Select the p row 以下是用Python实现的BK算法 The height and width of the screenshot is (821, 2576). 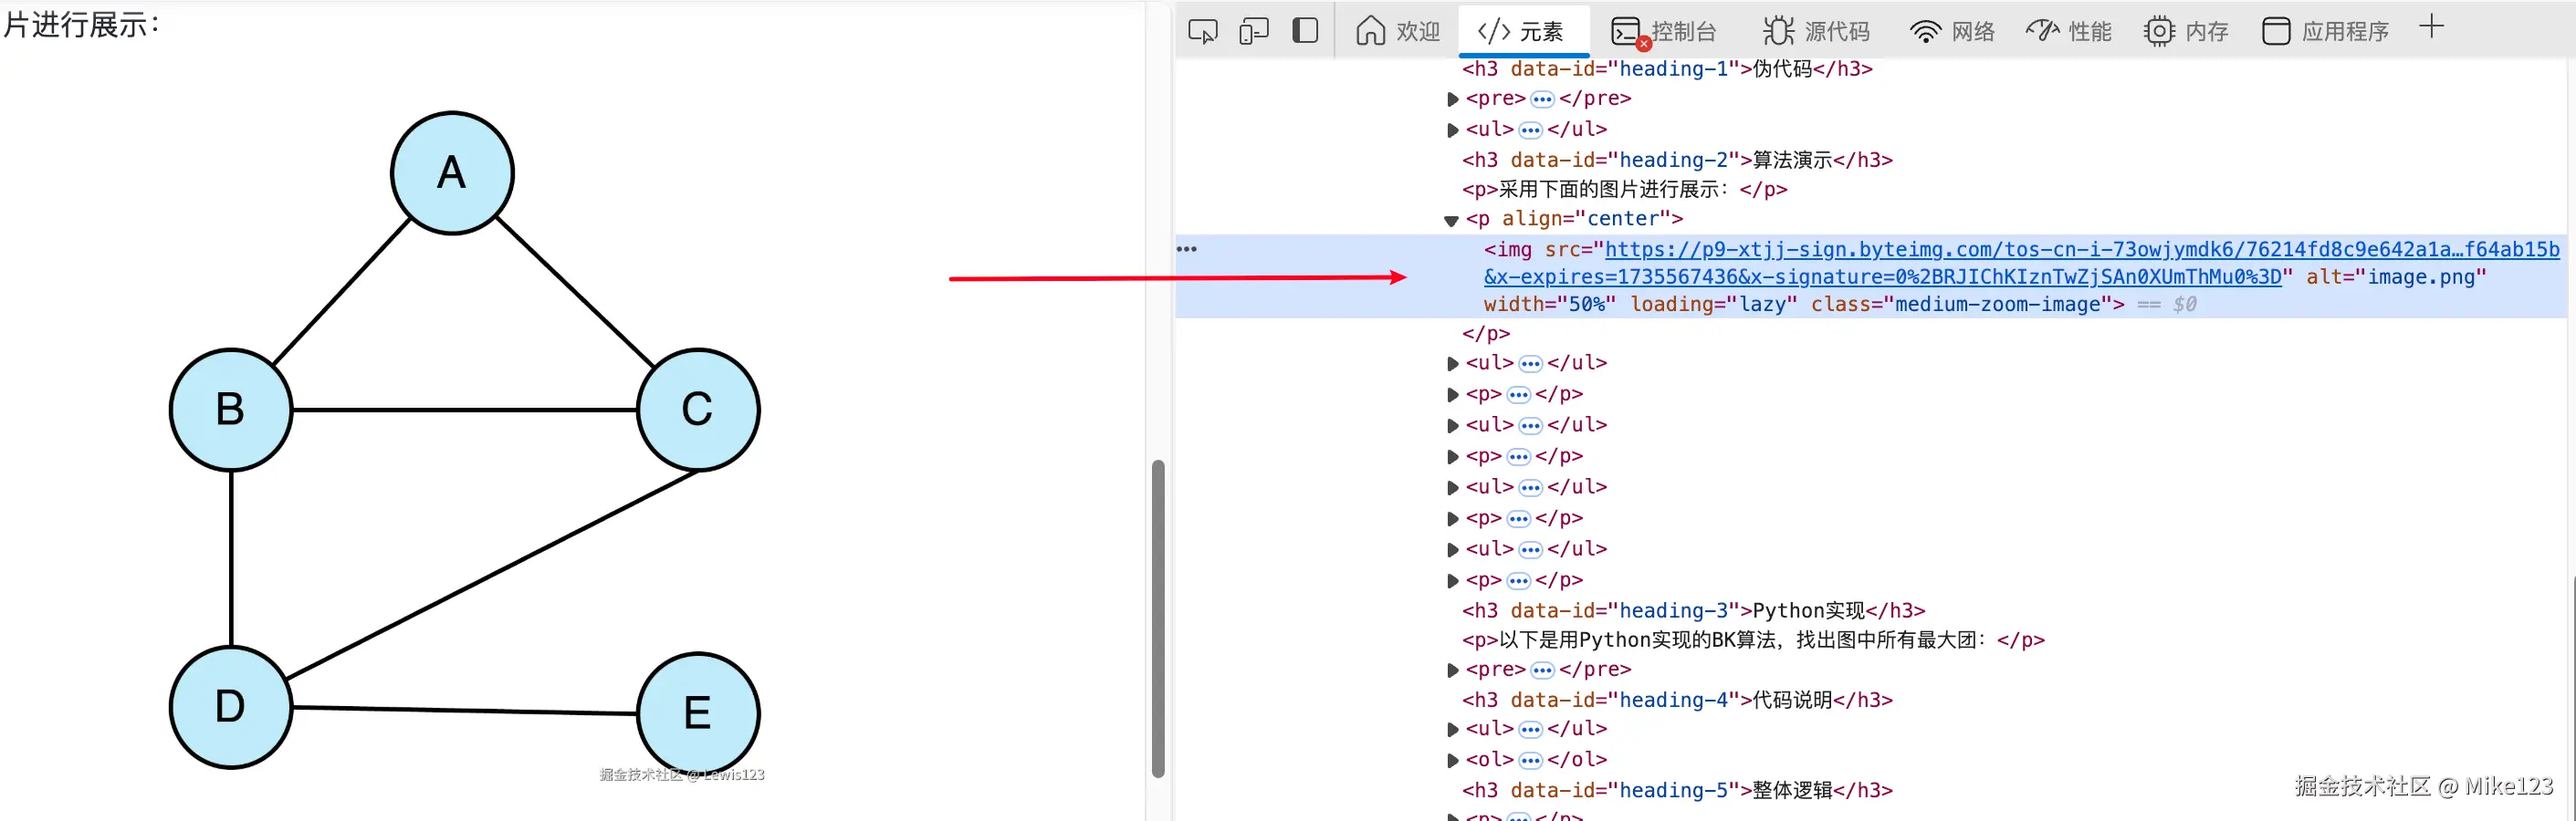pyautogui.click(x=1753, y=639)
